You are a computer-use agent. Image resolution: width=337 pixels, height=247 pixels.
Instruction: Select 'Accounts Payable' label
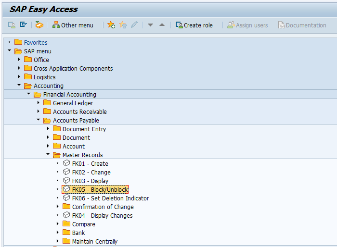pos(76,121)
